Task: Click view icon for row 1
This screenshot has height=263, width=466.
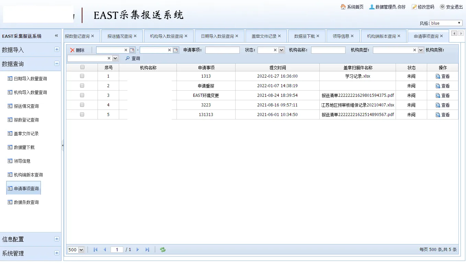Action: click(438, 76)
